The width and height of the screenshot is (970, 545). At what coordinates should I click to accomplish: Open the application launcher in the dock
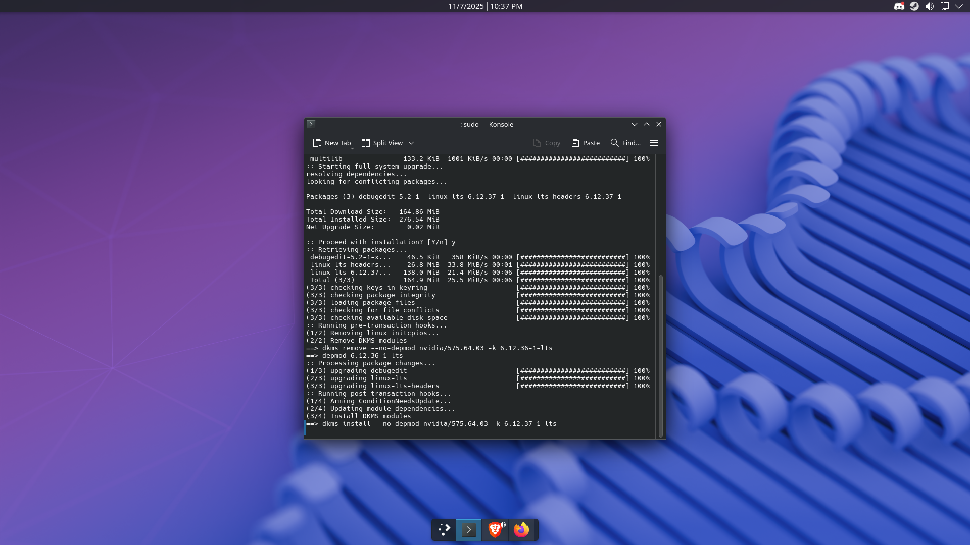click(x=444, y=529)
